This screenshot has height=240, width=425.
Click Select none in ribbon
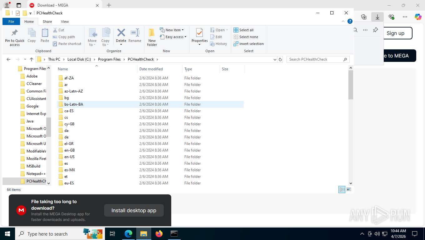pos(246,37)
